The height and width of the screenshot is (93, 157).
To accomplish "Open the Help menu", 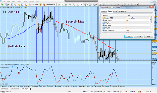I will click(37, 2).
